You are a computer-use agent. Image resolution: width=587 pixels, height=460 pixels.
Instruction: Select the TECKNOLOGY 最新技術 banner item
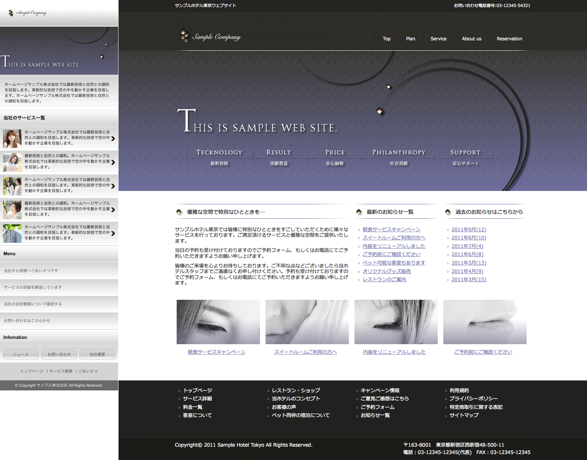point(219,157)
